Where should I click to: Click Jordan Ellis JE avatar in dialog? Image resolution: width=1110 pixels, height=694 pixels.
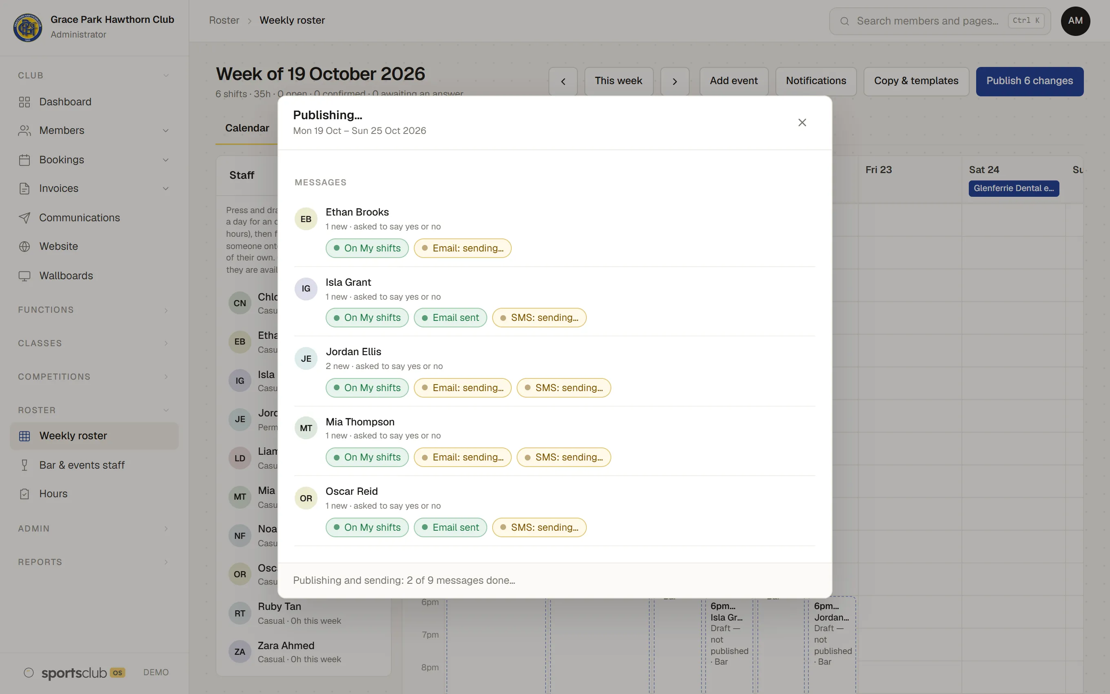[306, 358]
